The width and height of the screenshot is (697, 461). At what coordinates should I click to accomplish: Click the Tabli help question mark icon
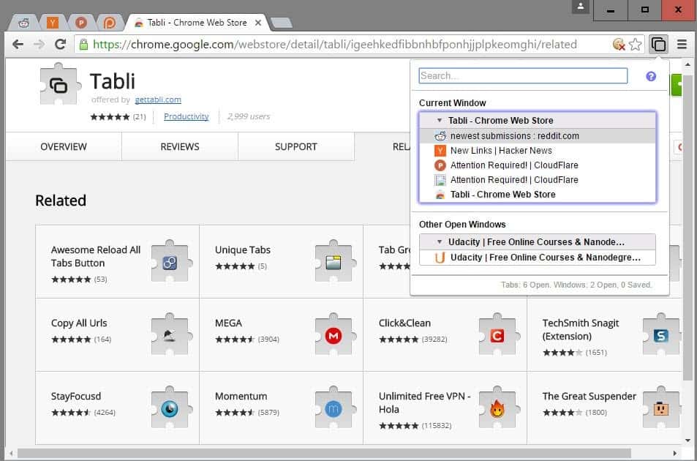[651, 76]
